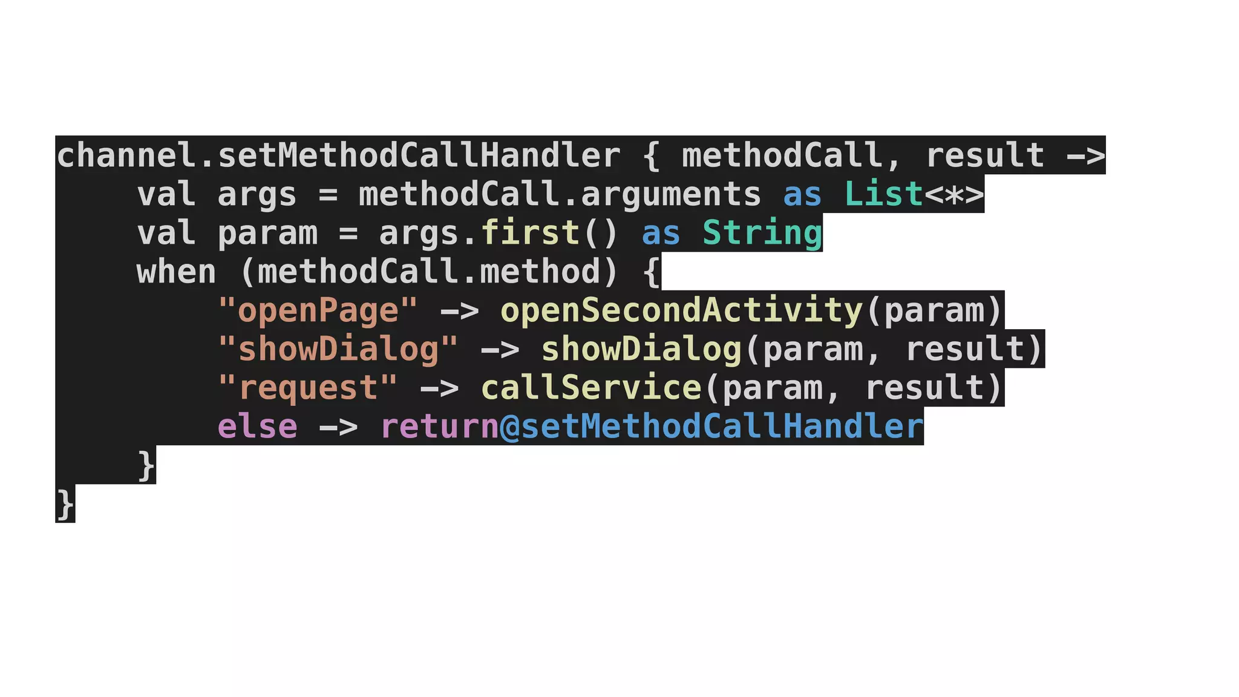
Task: Click the purple else keyword
Action: [x=258, y=427]
